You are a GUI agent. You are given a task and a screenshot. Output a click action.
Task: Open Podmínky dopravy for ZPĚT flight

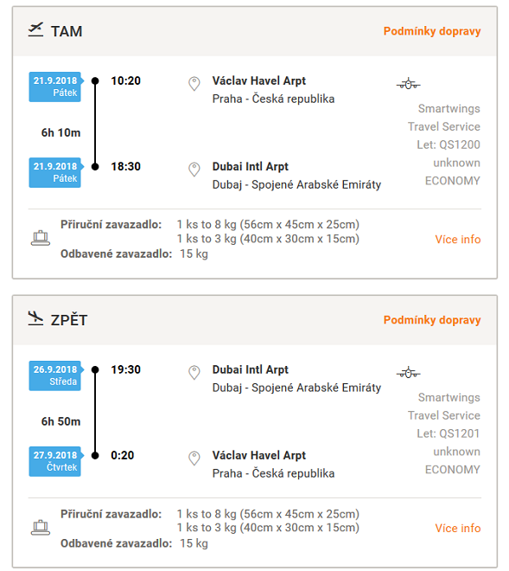pos(432,320)
